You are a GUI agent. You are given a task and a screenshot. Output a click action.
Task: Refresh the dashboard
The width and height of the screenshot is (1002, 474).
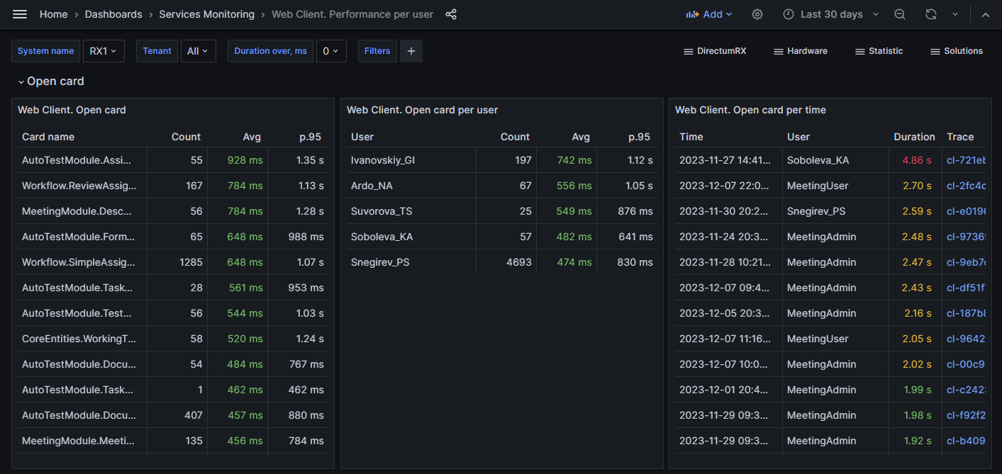pos(931,14)
